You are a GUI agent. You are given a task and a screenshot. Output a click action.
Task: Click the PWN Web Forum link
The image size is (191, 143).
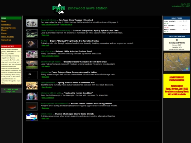[66, 25]
